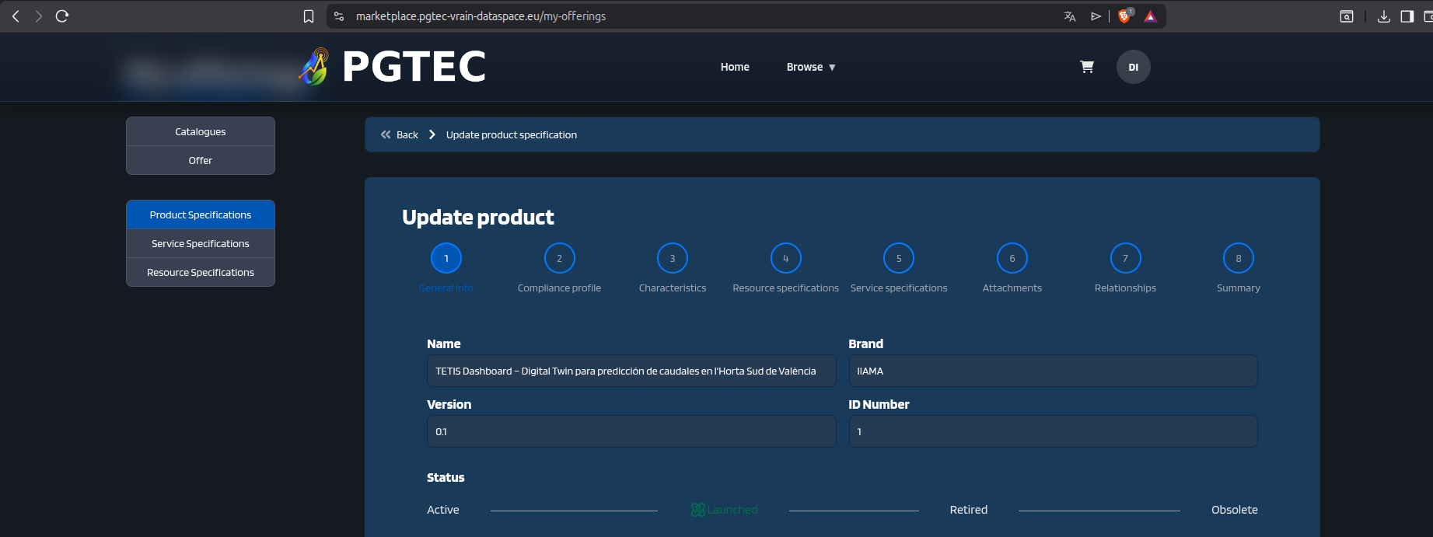Go to Home in the navigation

[x=735, y=67]
